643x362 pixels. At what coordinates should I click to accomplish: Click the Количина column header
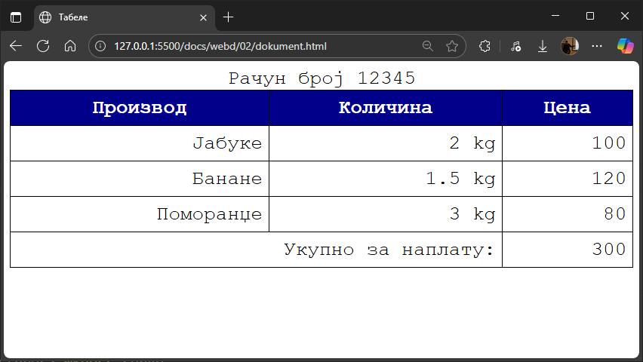(386, 108)
